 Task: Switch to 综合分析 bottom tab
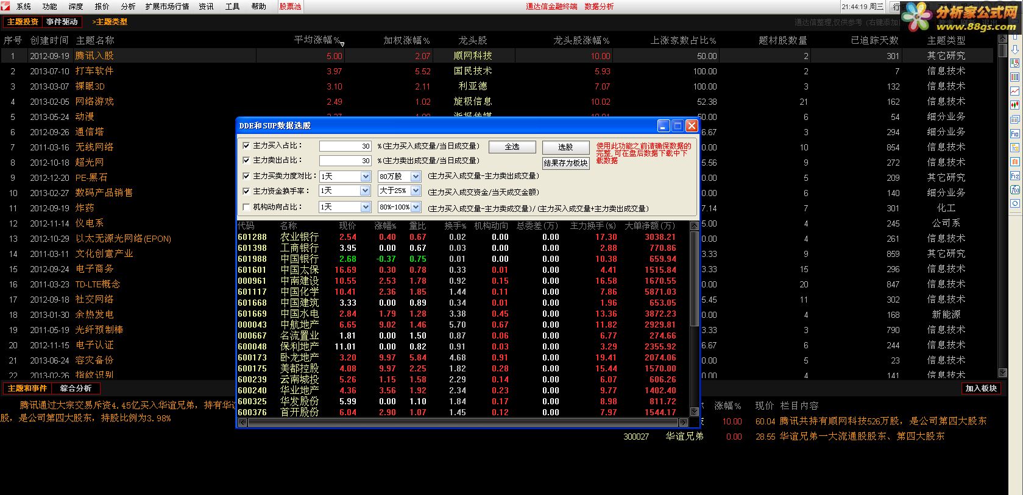(76, 388)
